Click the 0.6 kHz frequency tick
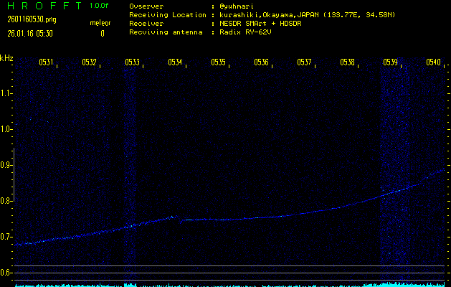Image resolution: width=451 pixels, height=287 pixels. [x=6, y=273]
